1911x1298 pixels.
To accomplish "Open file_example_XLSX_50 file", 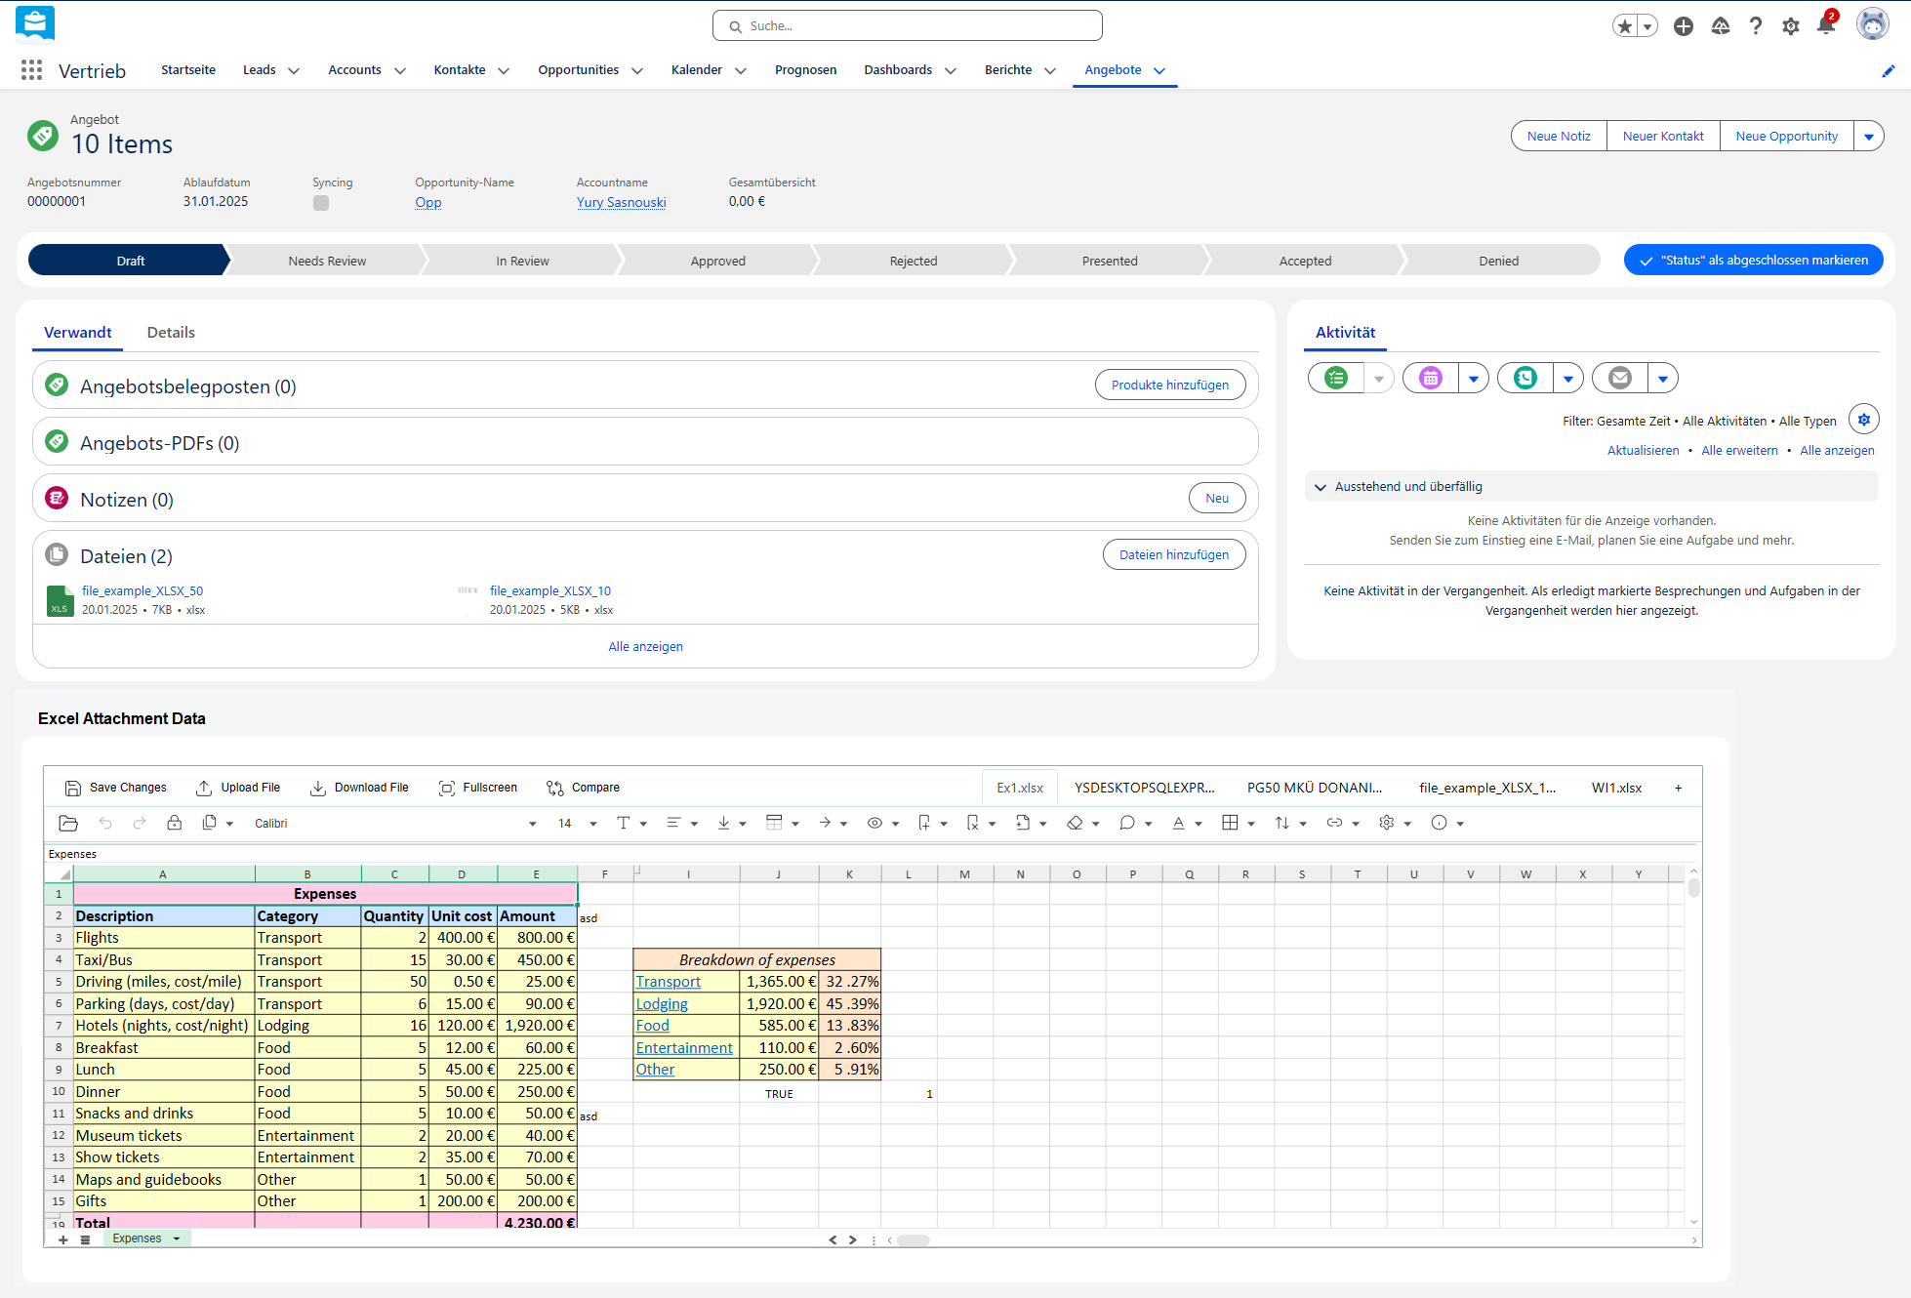I will (142, 591).
